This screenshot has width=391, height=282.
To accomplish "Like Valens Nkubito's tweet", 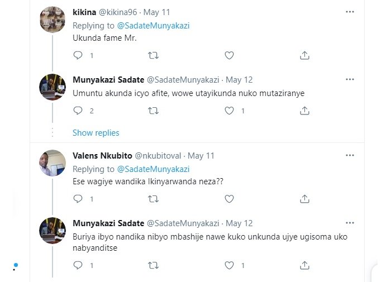I will tap(228, 199).
